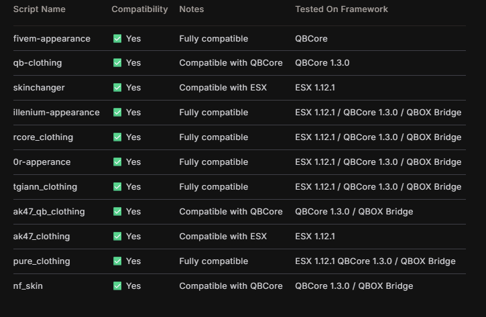Click Yes text in rcore_clothing row

[133, 137]
